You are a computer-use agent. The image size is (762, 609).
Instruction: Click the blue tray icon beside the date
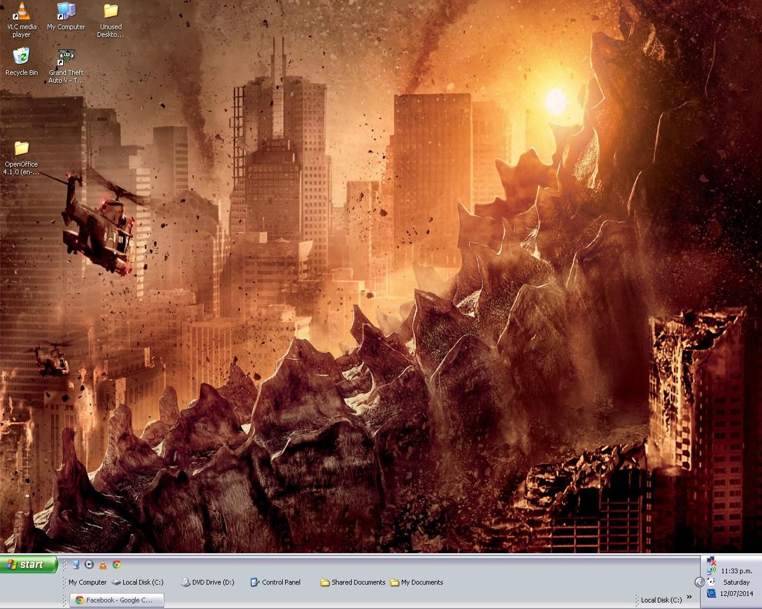(x=711, y=593)
